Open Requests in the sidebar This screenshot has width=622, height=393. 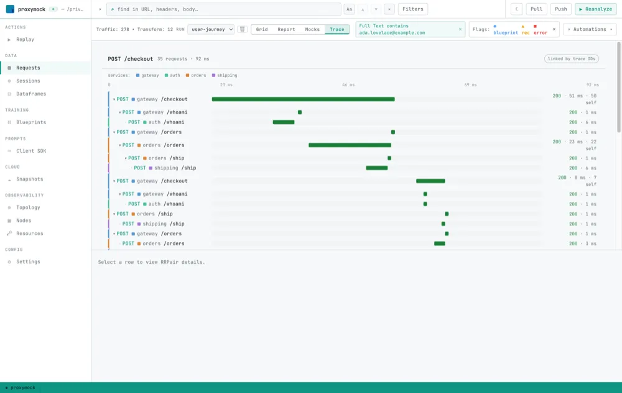coord(45,68)
